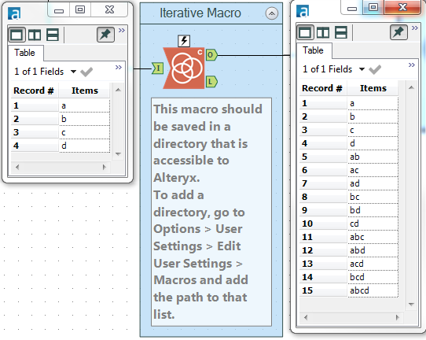Switch left window to single pane view
The image size is (426, 340).
point(17,35)
